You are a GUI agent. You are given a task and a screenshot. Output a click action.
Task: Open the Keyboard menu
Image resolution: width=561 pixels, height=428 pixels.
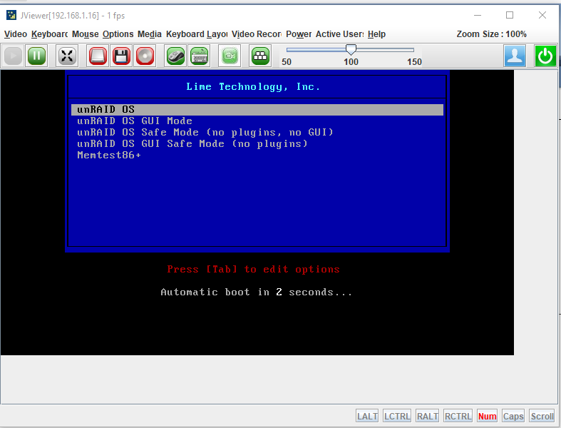[49, 34]
